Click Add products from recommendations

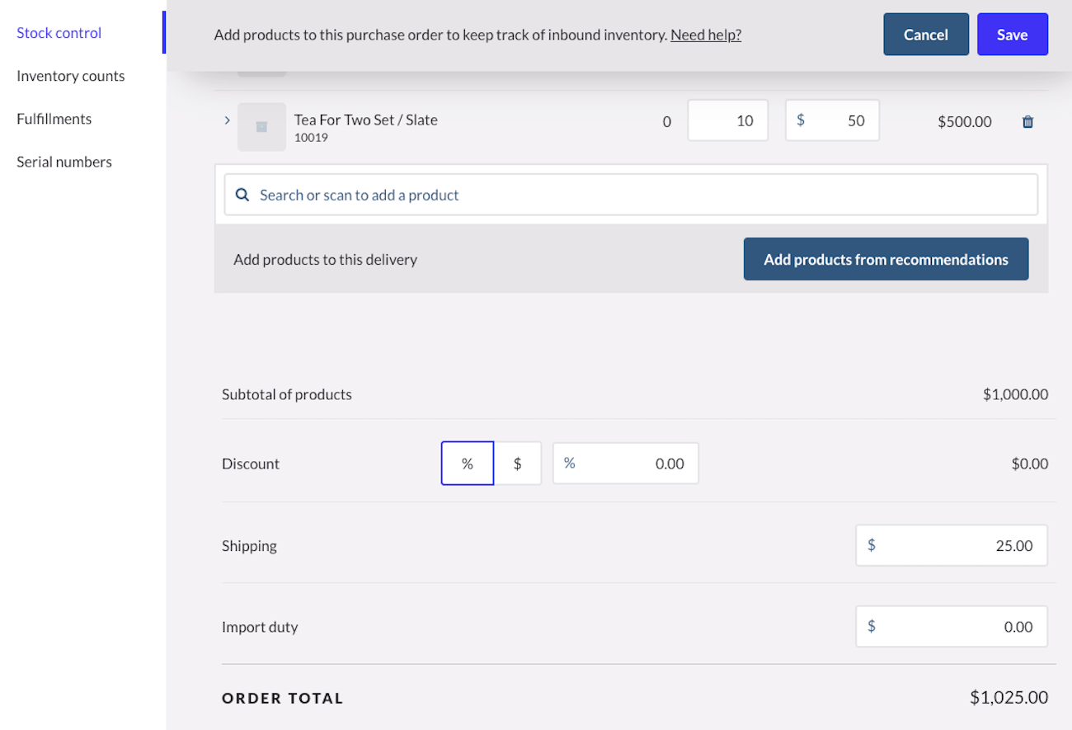(x=886, y=259)
